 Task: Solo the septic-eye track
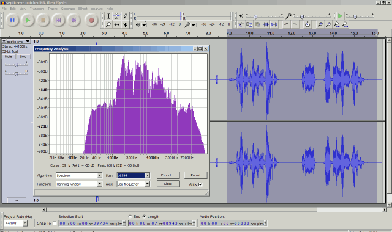coord(23,57)
